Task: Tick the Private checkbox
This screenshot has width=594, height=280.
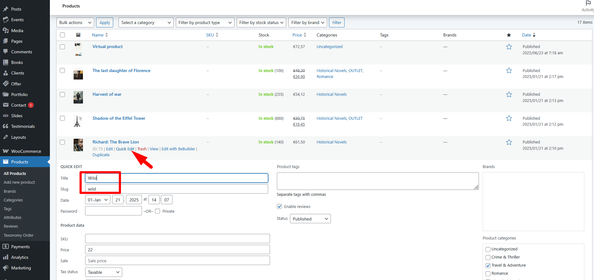Action: [157, 211]
